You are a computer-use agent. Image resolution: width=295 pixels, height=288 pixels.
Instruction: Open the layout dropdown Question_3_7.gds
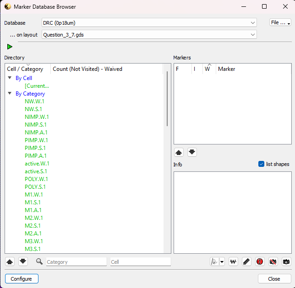pos(149,35)
